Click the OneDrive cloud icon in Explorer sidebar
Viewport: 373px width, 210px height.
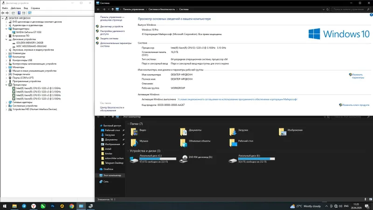[x=101, y=169]
